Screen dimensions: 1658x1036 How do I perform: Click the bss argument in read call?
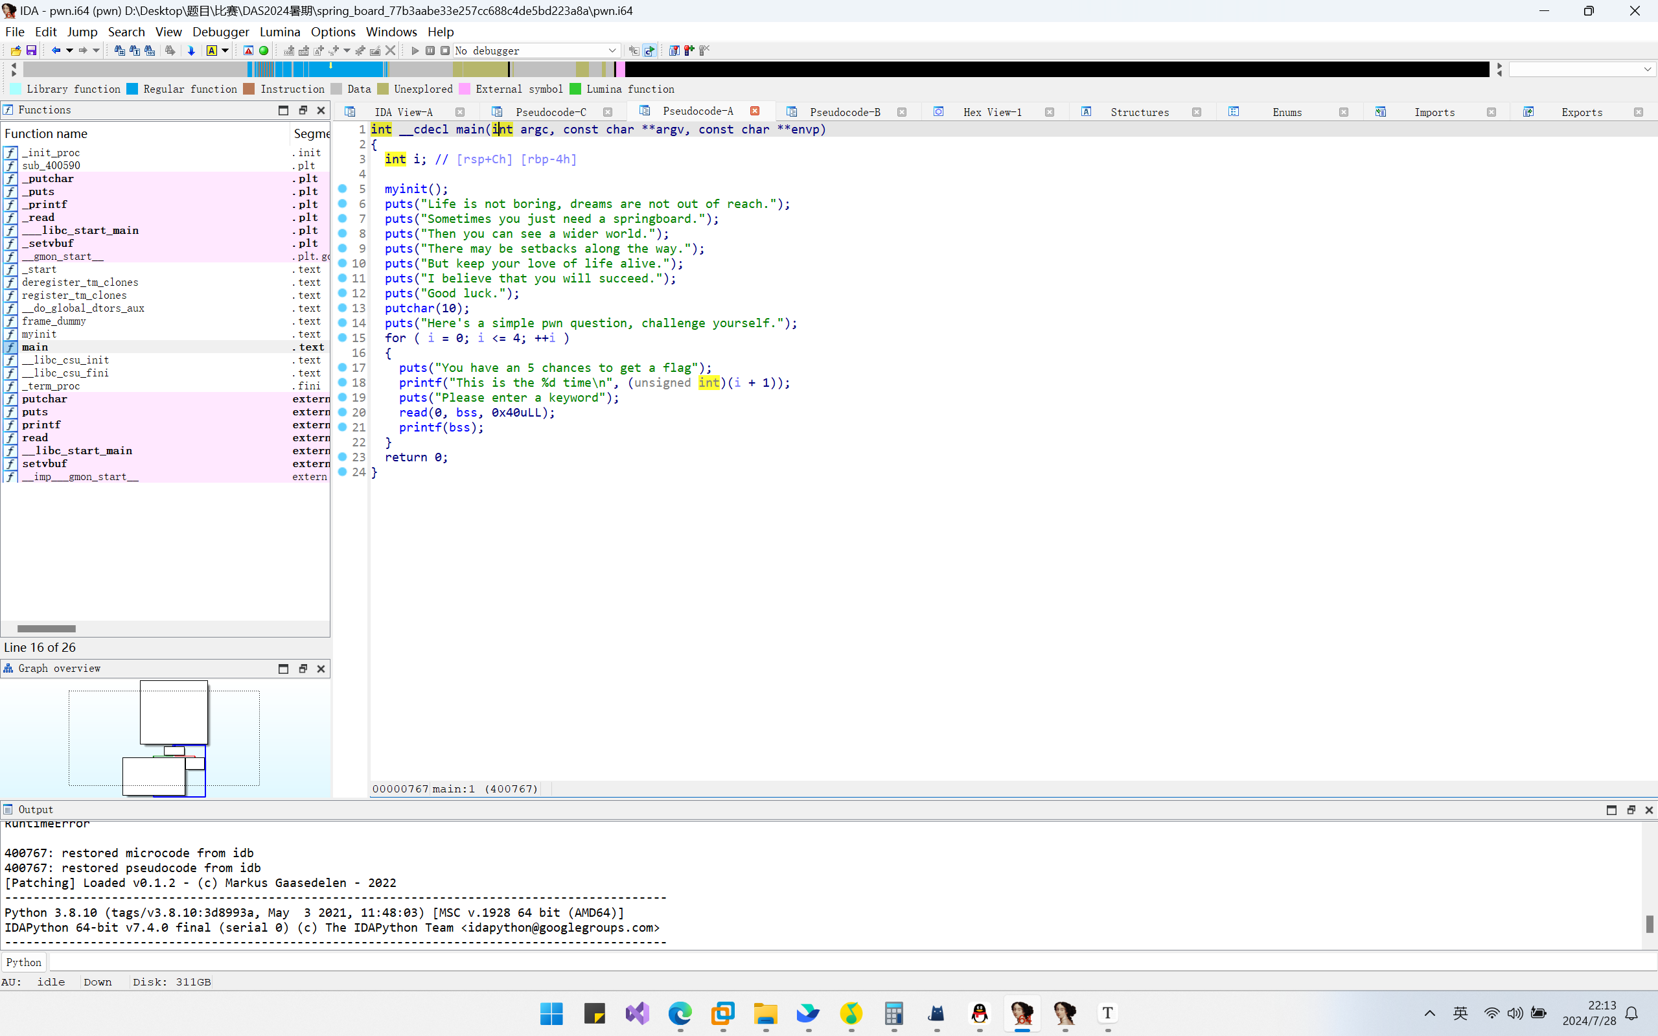[466, 413]
